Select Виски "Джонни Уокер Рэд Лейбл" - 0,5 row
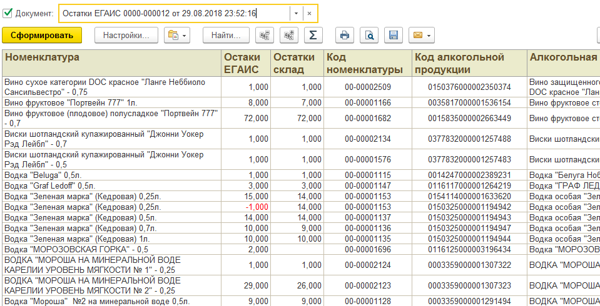Image resolution: width=600 pixels, height=306 pixels. [112, 160]
